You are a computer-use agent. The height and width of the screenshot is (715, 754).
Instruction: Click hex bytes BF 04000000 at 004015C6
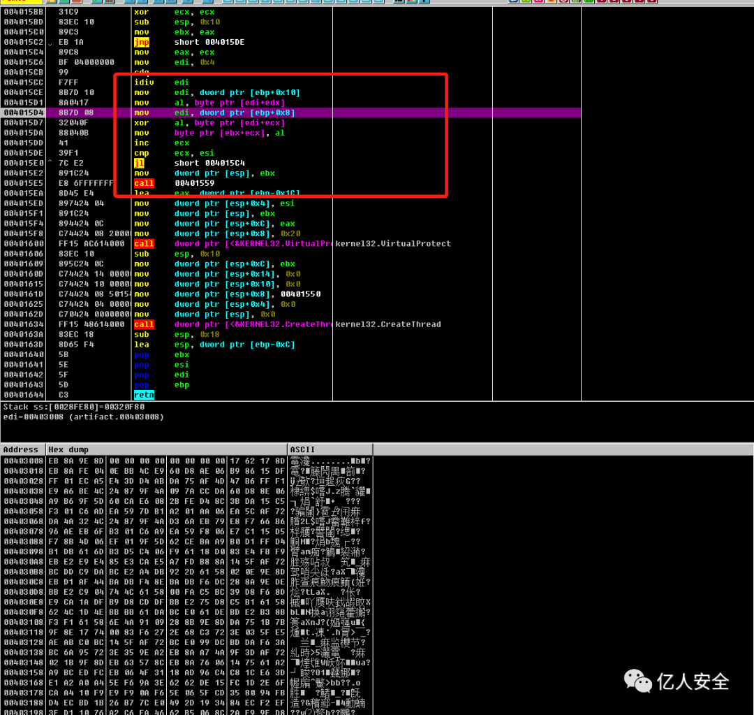tap(87, 63)
